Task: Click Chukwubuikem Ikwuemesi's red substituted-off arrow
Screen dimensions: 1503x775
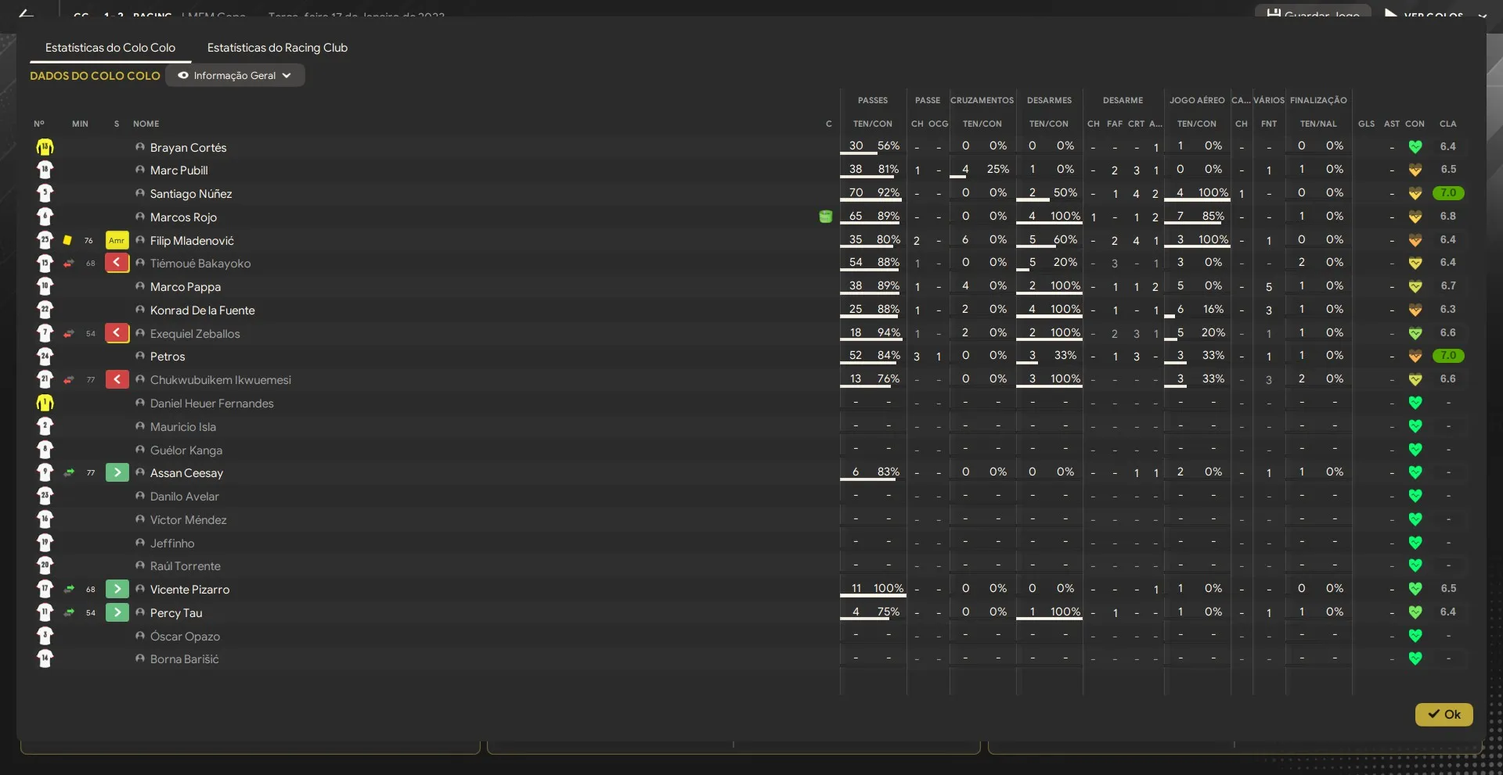Action: pyautogui.click(x=117, y=379)
